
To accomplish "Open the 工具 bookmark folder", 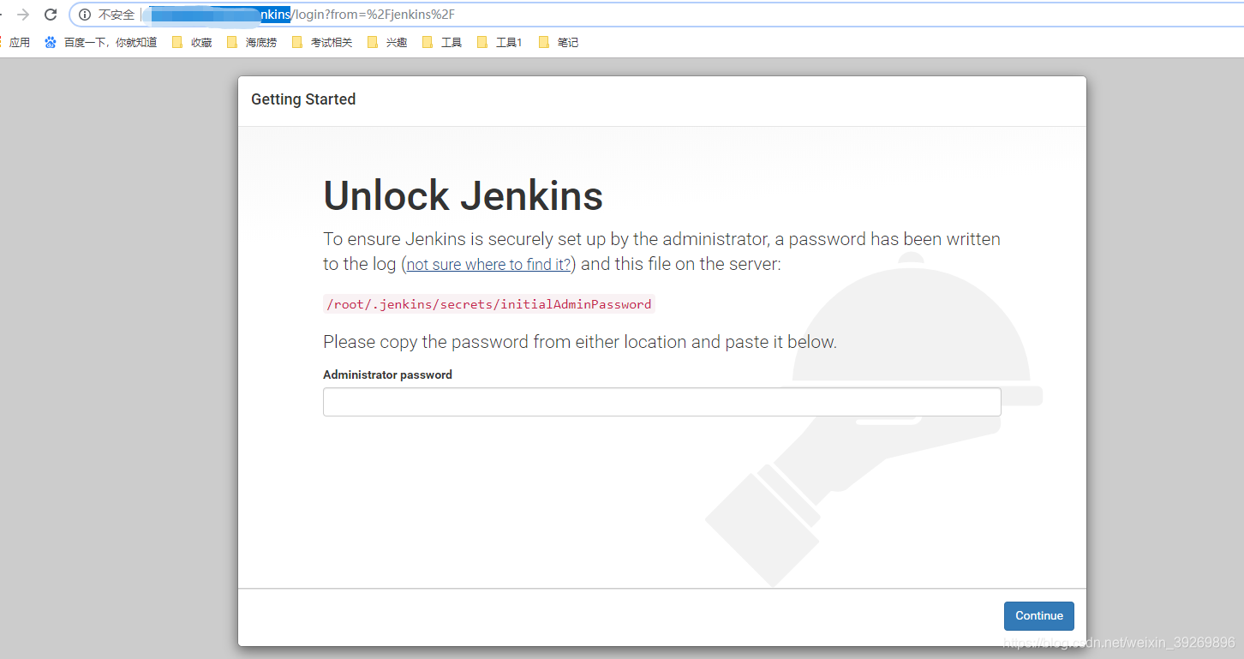I will point(442,42).
